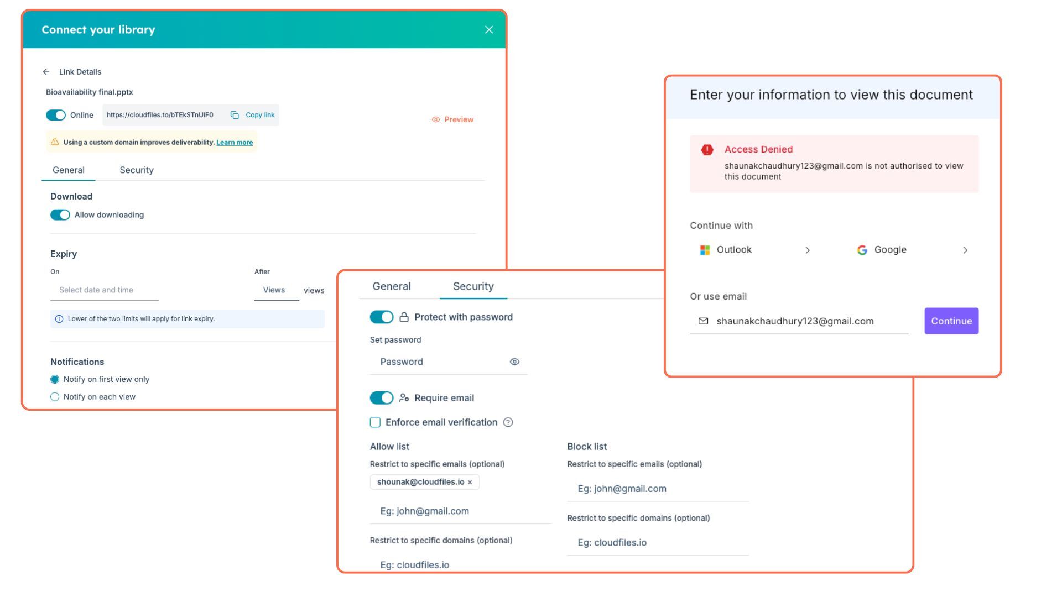Click the Block list heading
Image resolution: width=1062 pixels, height=597 pixels.
(587, 447)
